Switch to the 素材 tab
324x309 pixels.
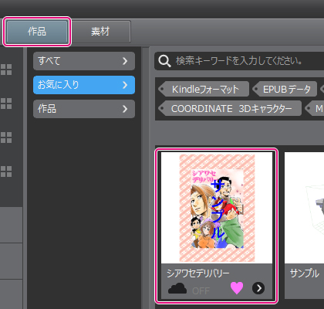click(100, 32)
